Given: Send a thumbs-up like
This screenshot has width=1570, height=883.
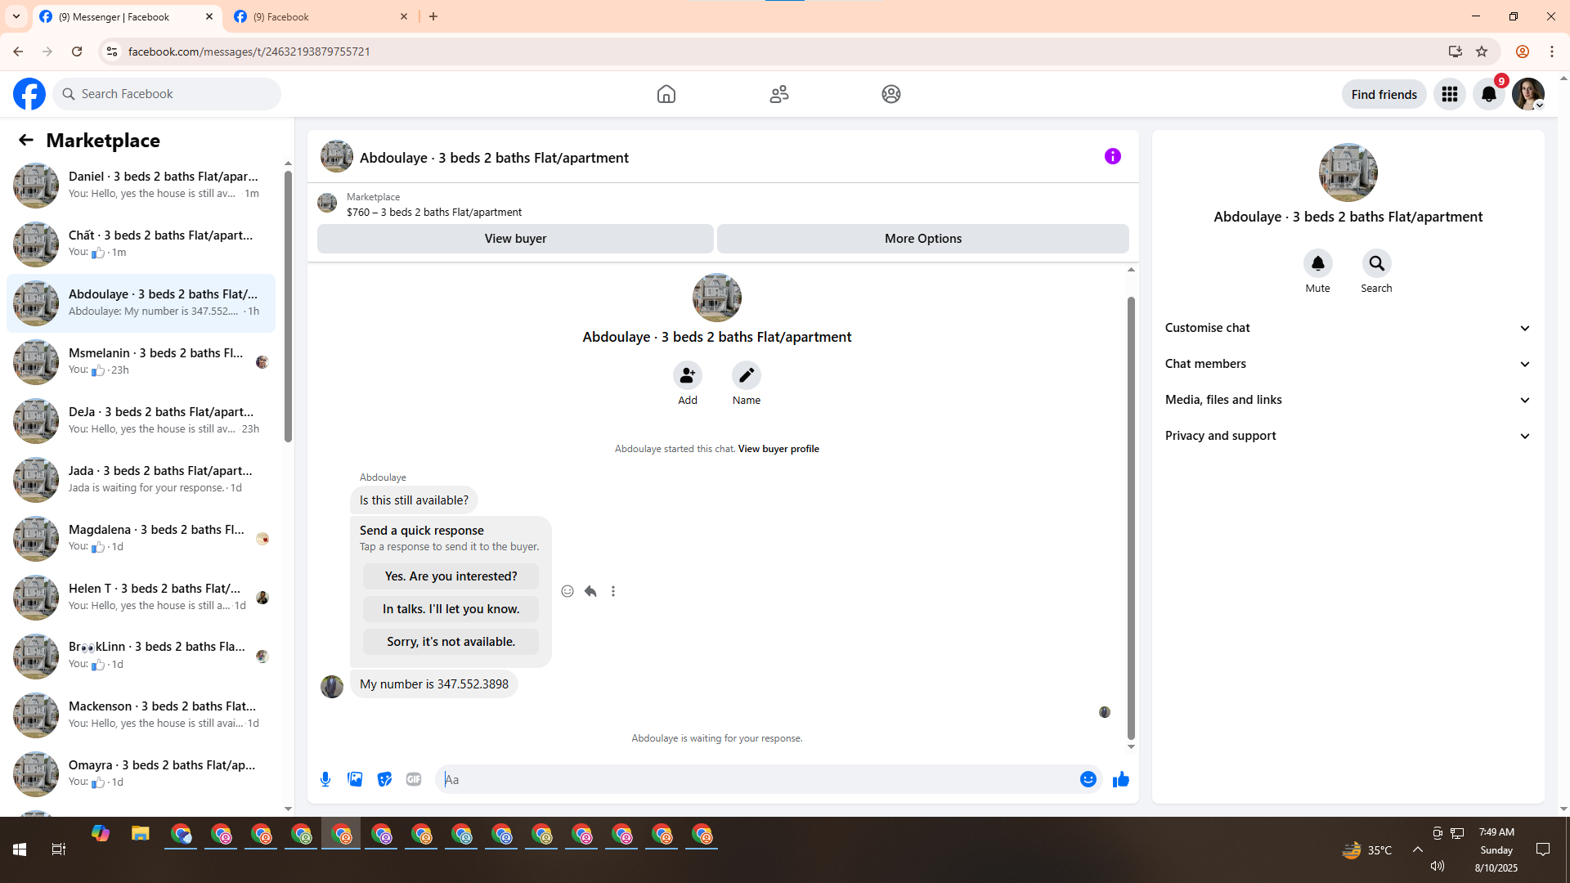Looking at the screenshot, I should pos(1120,779).
